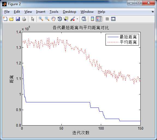This screenshot has height=140, width=157.
Task: Click the red dashed legend line sample
Action: (x=113, y=42)
